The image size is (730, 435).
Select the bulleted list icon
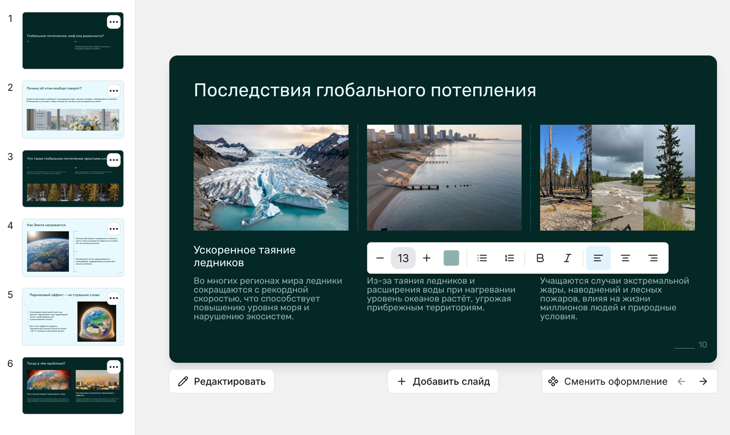coord(482,258)
